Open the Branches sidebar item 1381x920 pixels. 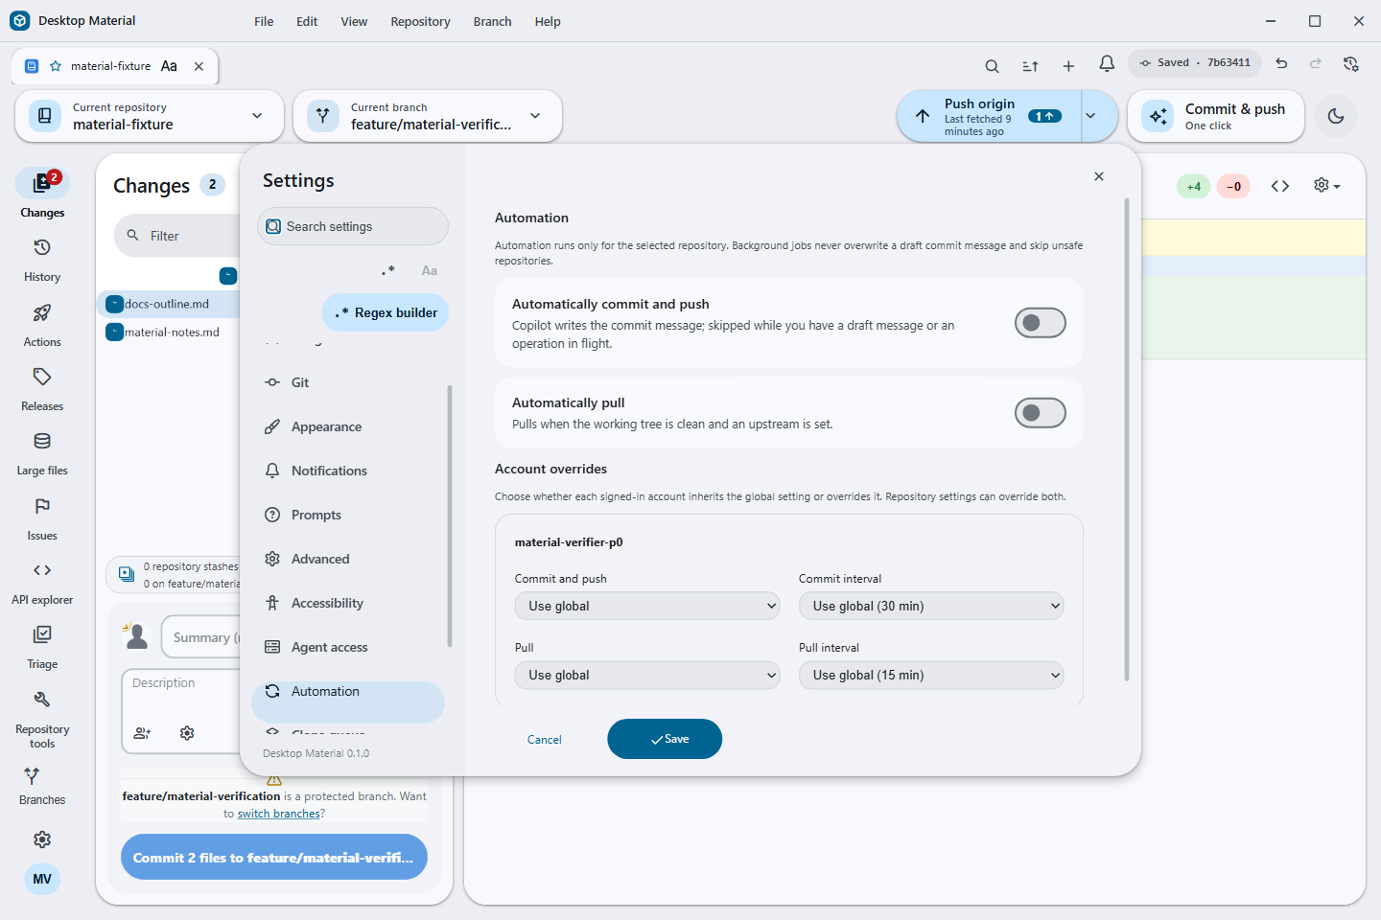pyautogui.click(x=42, y=786)
